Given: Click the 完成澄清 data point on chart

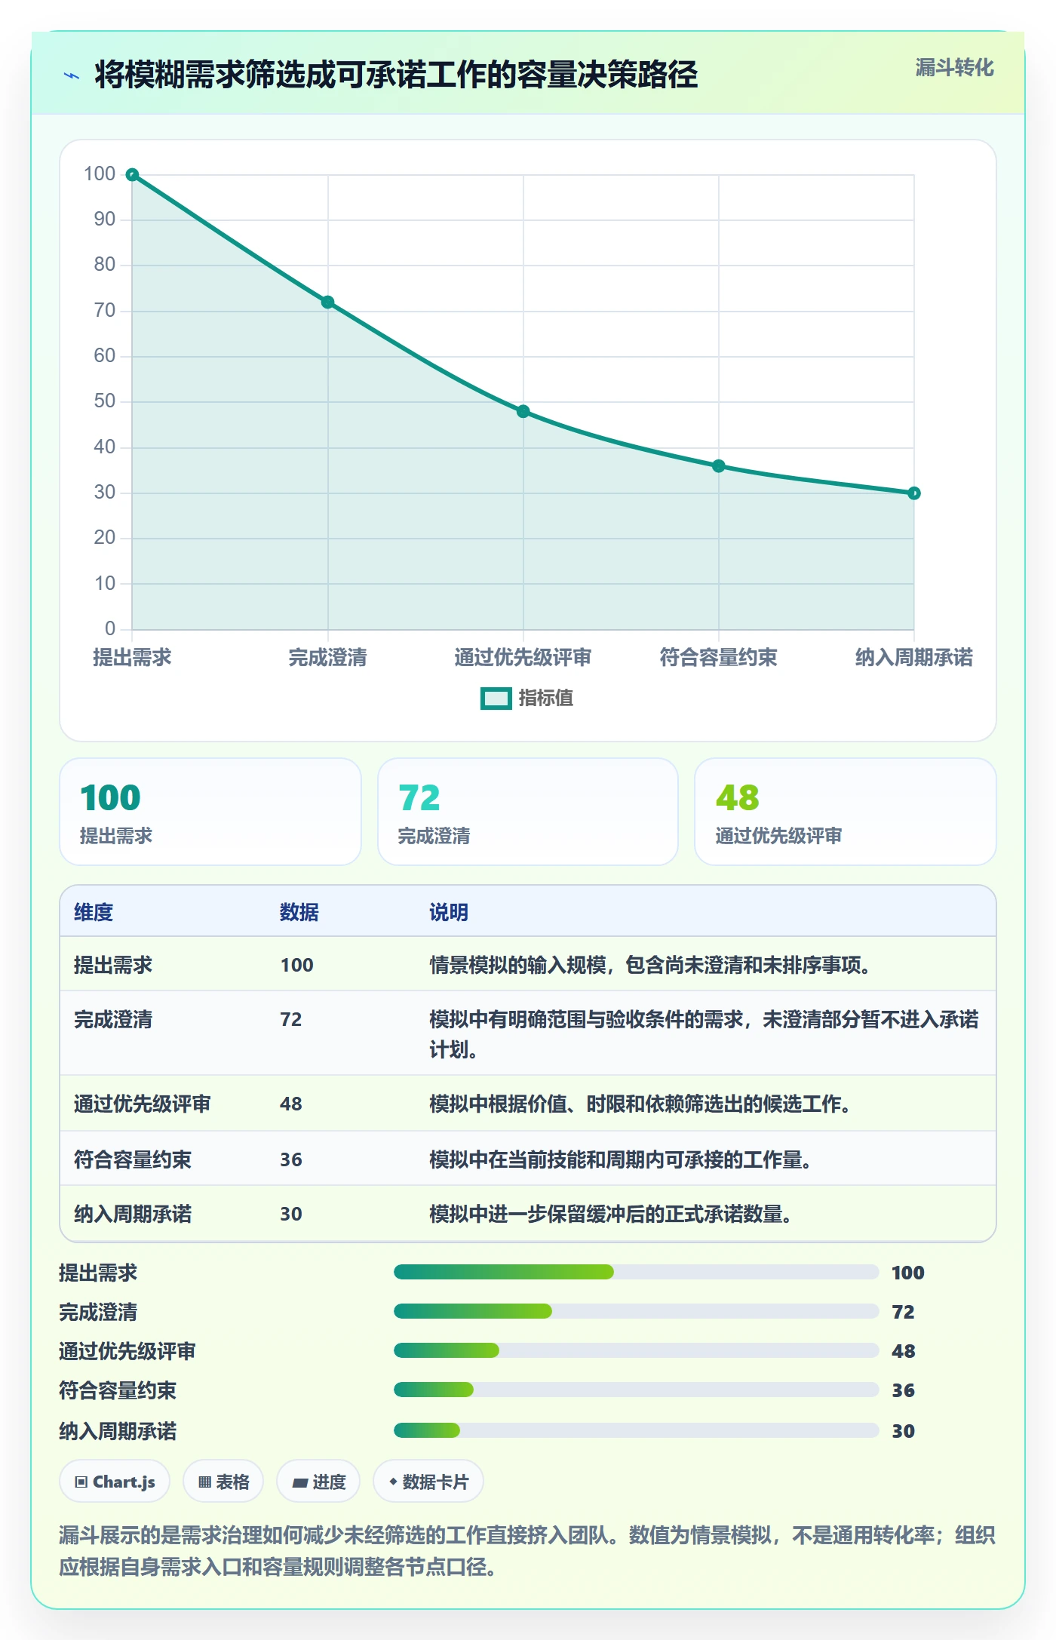Looking at the screenshot, I should 327,303.
